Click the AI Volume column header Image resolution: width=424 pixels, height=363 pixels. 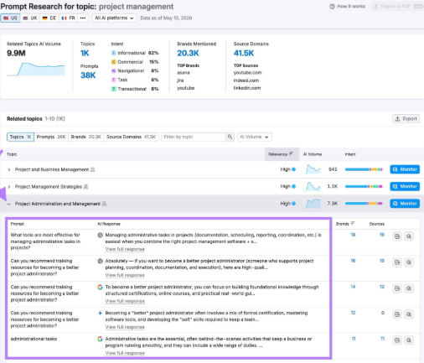click(313, 154)
